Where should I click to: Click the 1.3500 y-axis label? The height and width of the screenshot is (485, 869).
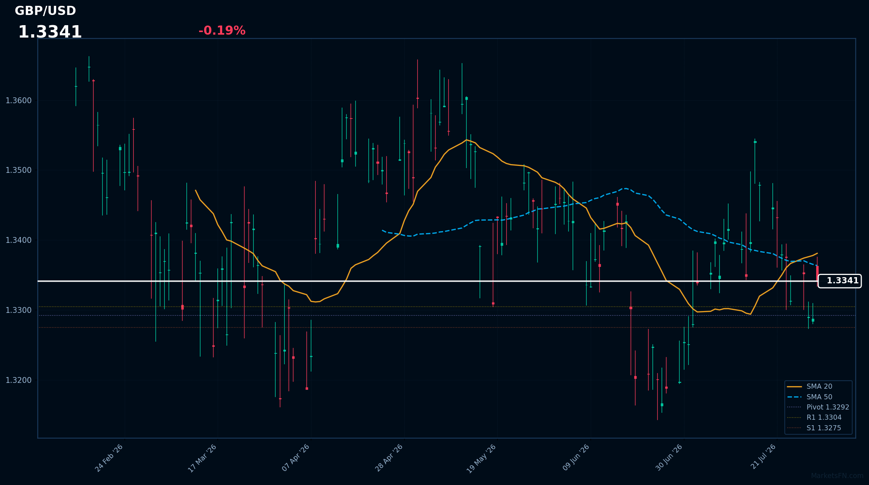(19, 170)
